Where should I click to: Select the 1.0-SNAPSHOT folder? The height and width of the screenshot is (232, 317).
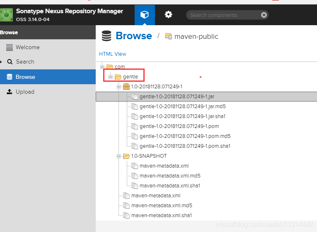tap(149, 156)
